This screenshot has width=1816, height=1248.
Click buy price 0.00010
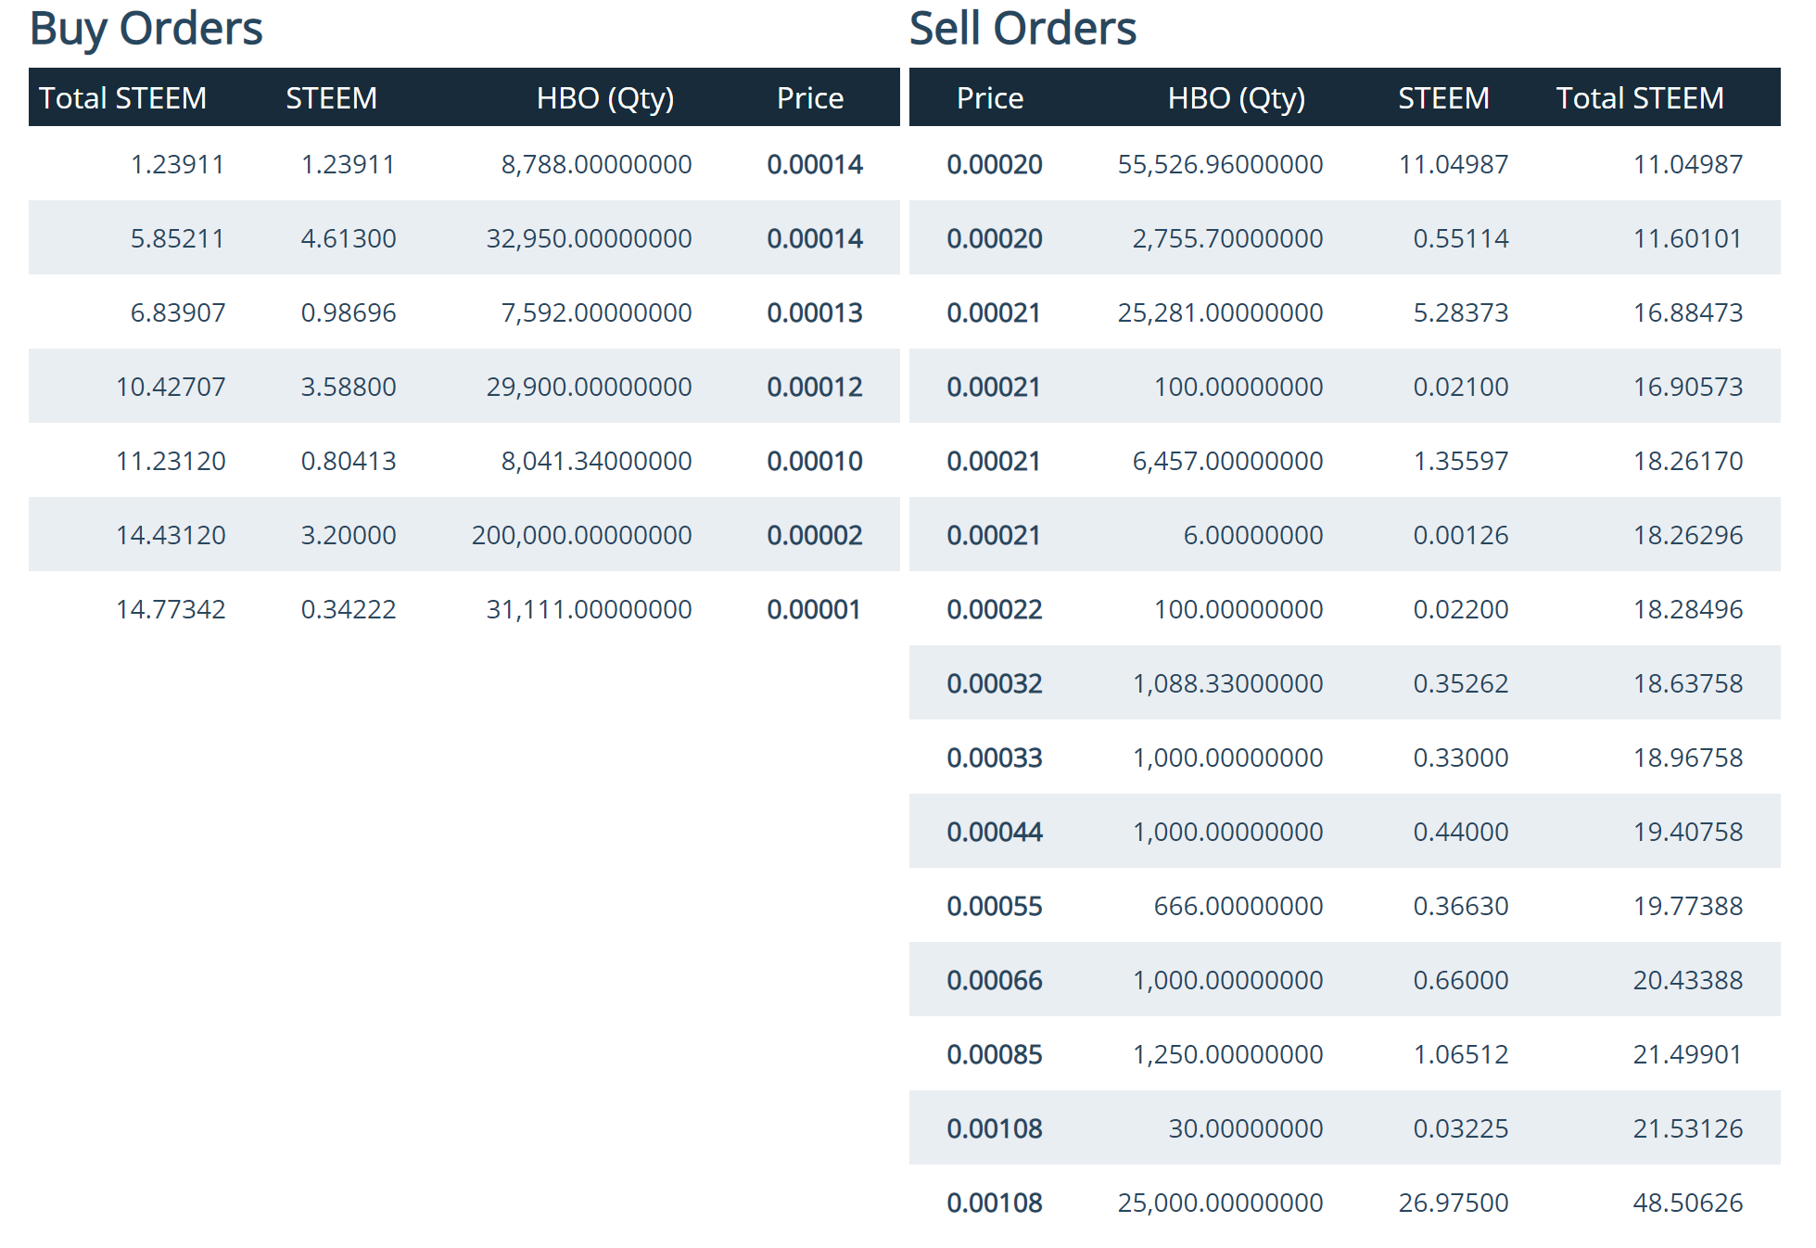pos(814,462)
